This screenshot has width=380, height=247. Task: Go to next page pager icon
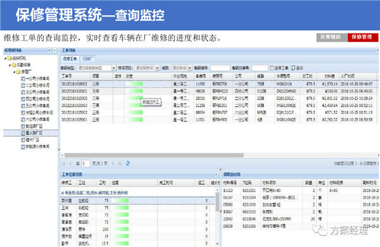click(x=113, y=163)
